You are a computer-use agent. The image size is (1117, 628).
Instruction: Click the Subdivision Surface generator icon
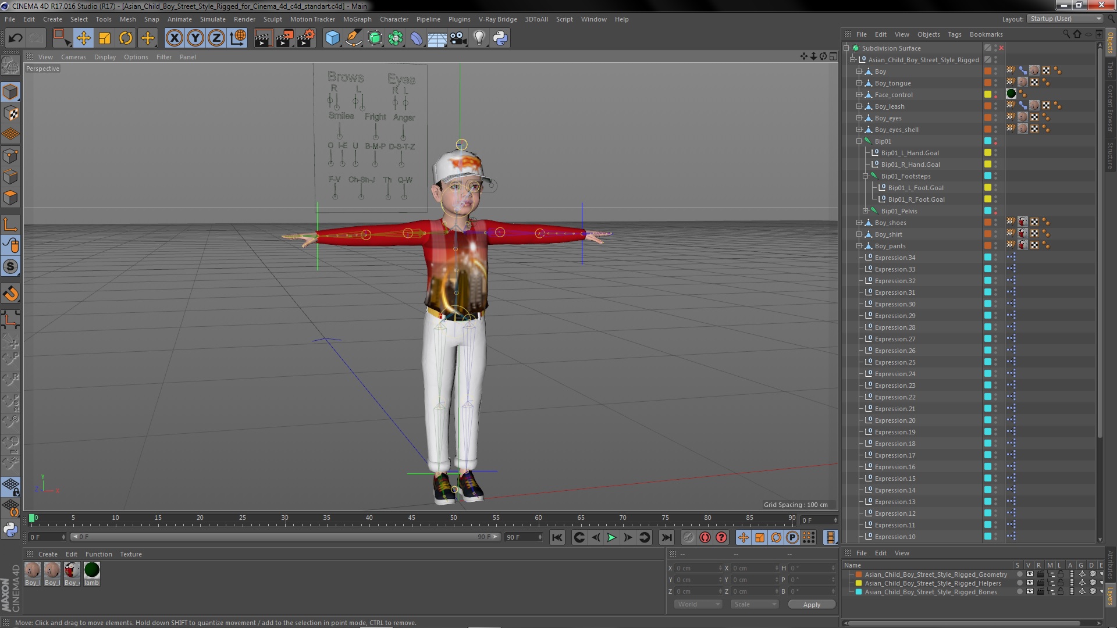coord(375,38)
